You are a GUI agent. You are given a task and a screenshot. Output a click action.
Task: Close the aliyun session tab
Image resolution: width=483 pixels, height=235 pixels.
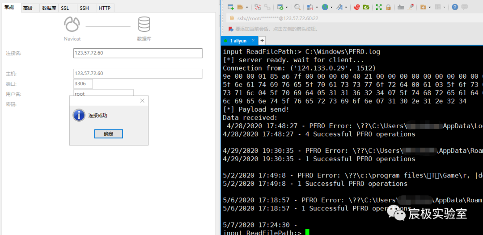(254, 40)
